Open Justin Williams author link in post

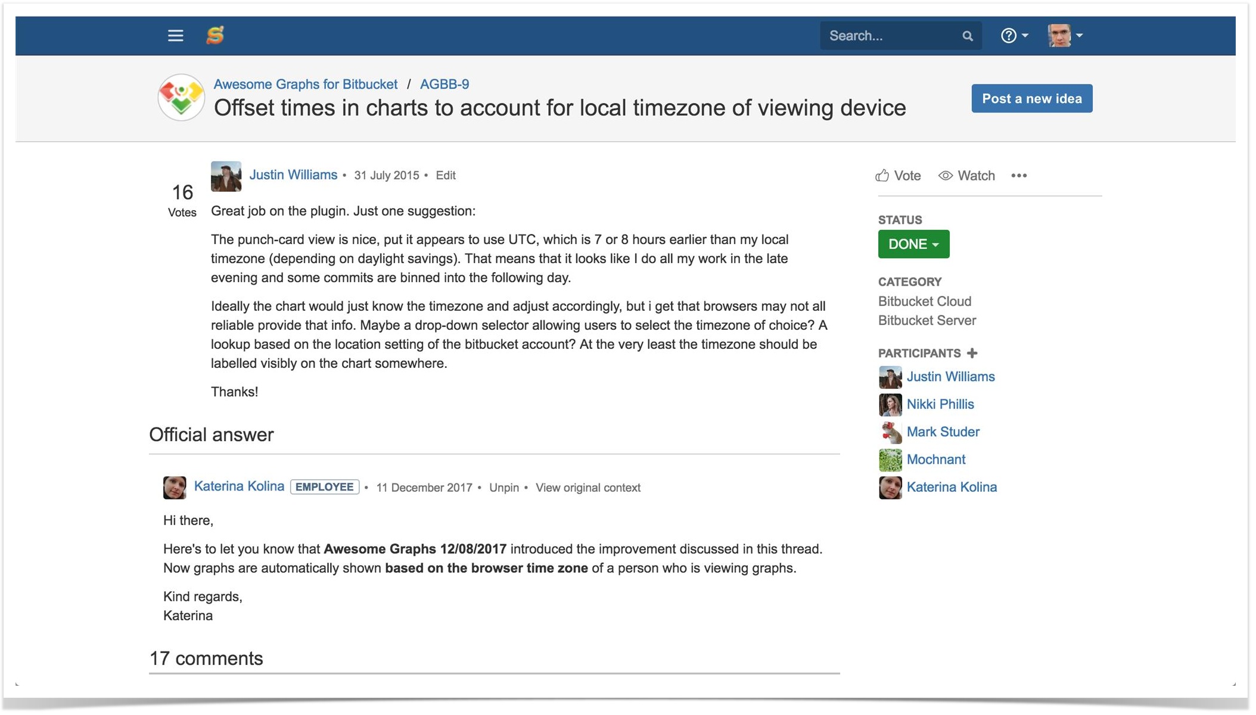[293, 175]
